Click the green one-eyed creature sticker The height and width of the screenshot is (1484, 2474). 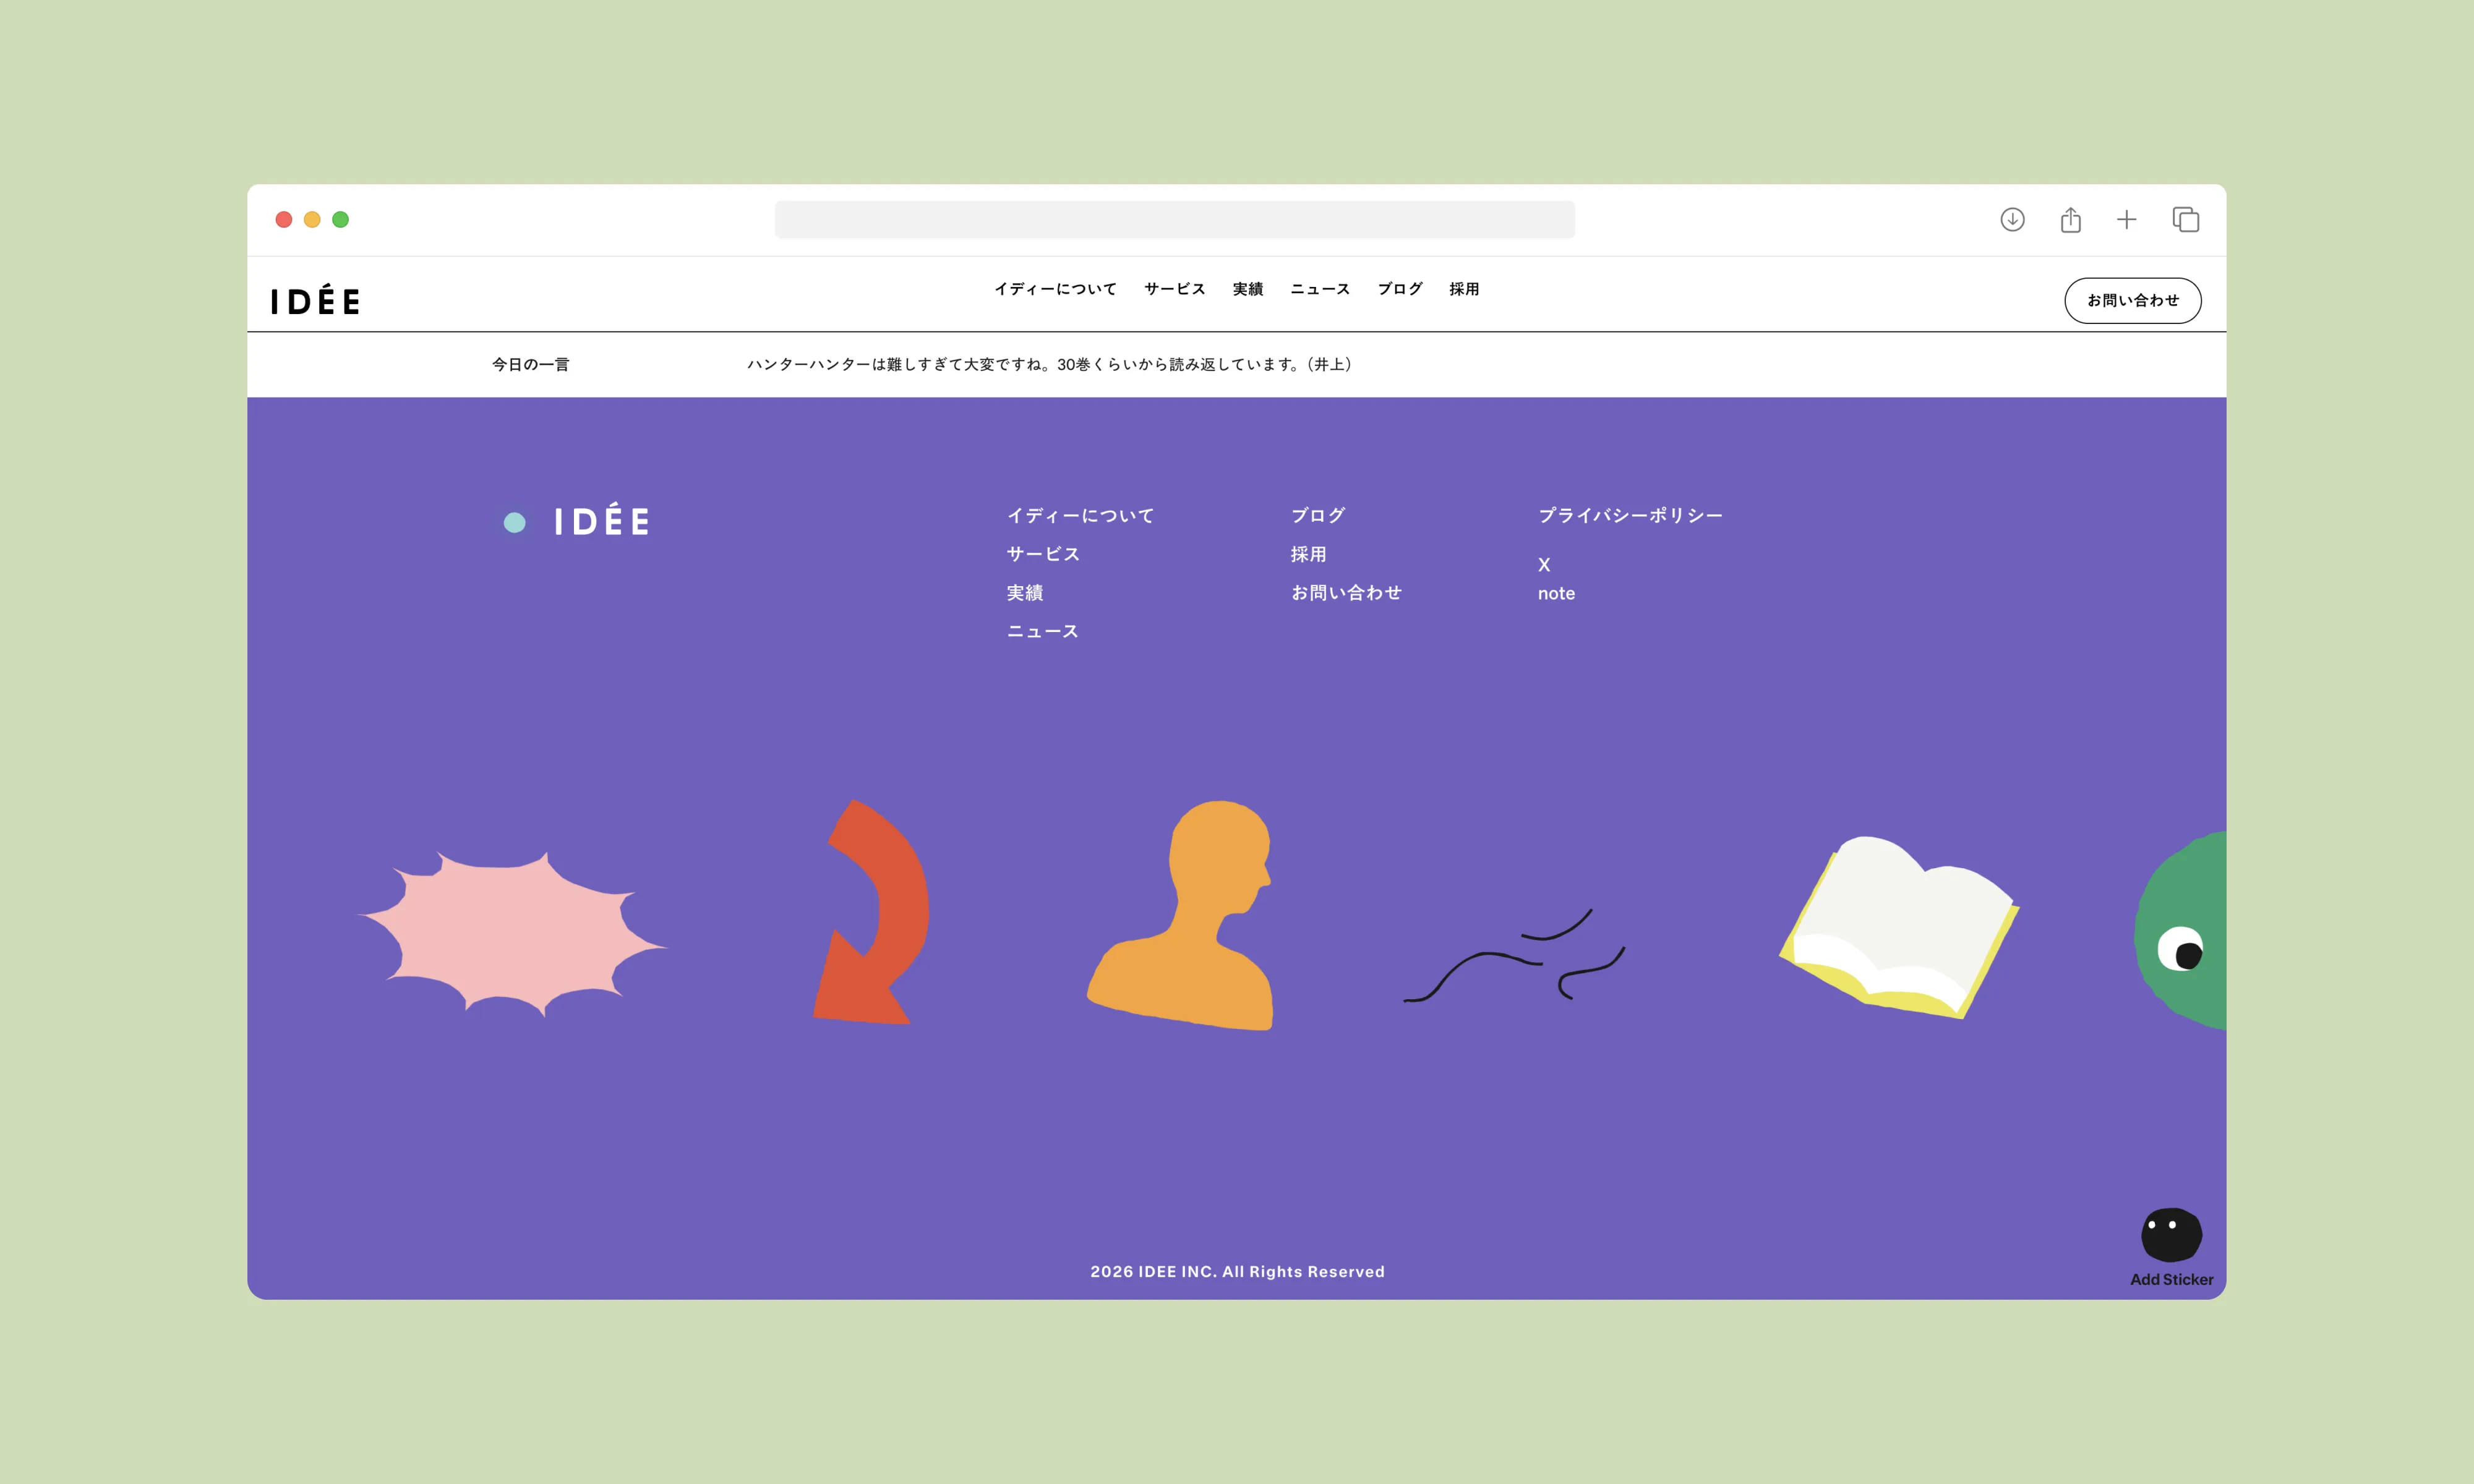(x=2180, y=930)
